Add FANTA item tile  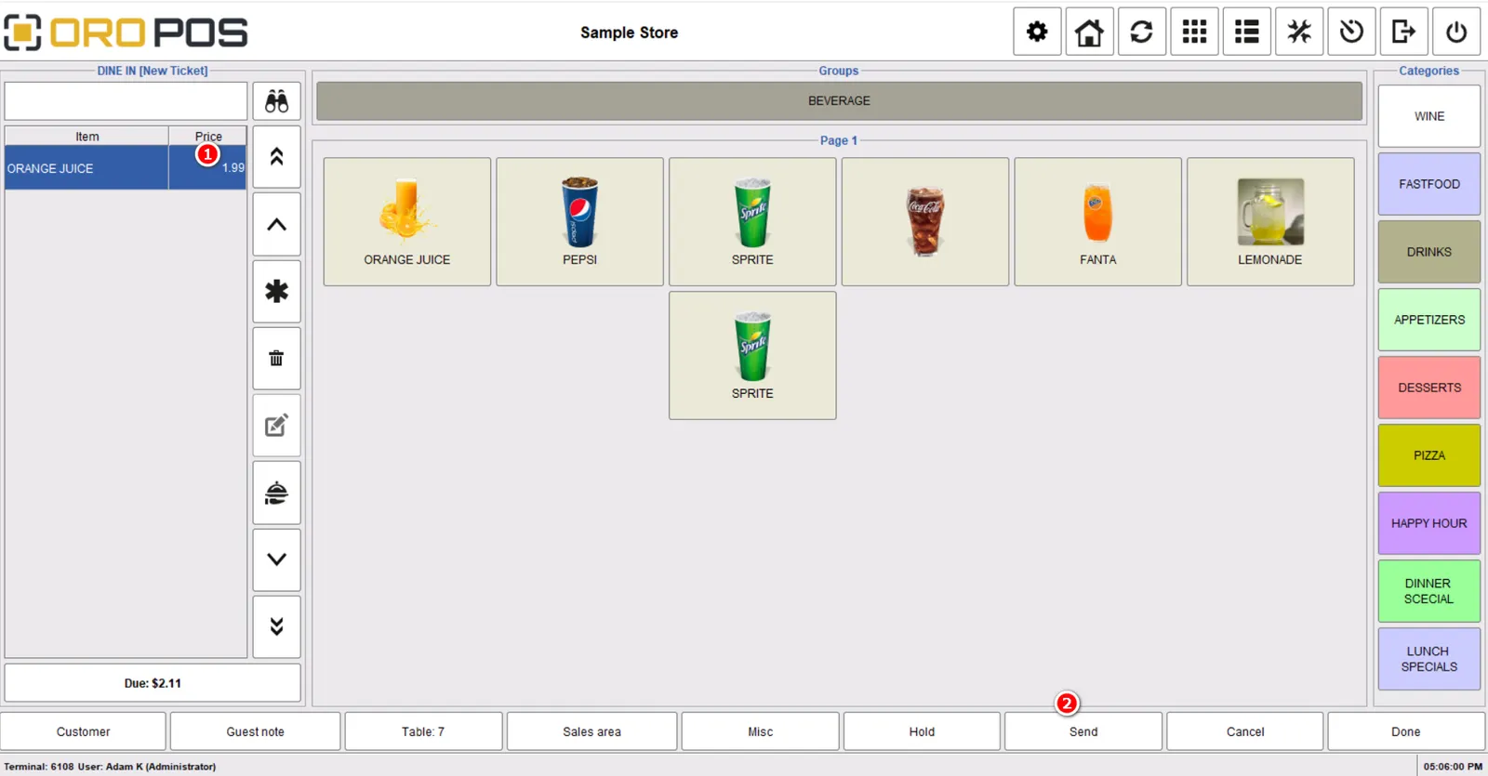click(1097, 221)
